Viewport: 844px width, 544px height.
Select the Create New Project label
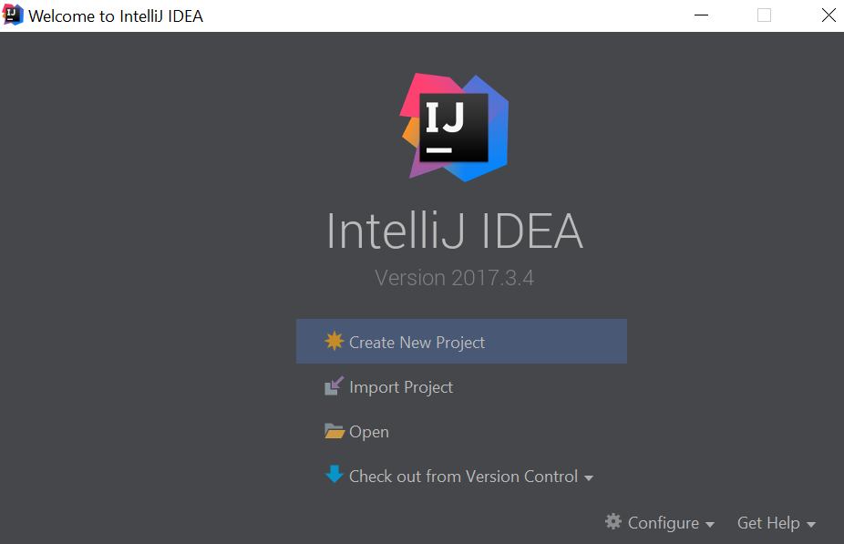click(x=417, y=343)
